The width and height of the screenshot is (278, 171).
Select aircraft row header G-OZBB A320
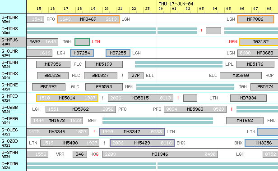point(13,109)
